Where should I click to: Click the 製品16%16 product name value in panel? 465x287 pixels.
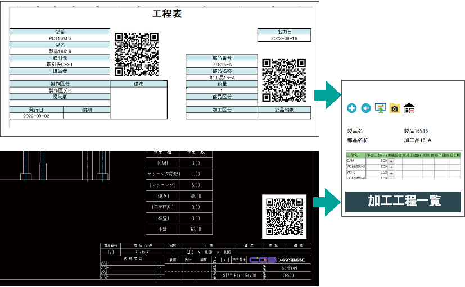[x=416, y=131]
